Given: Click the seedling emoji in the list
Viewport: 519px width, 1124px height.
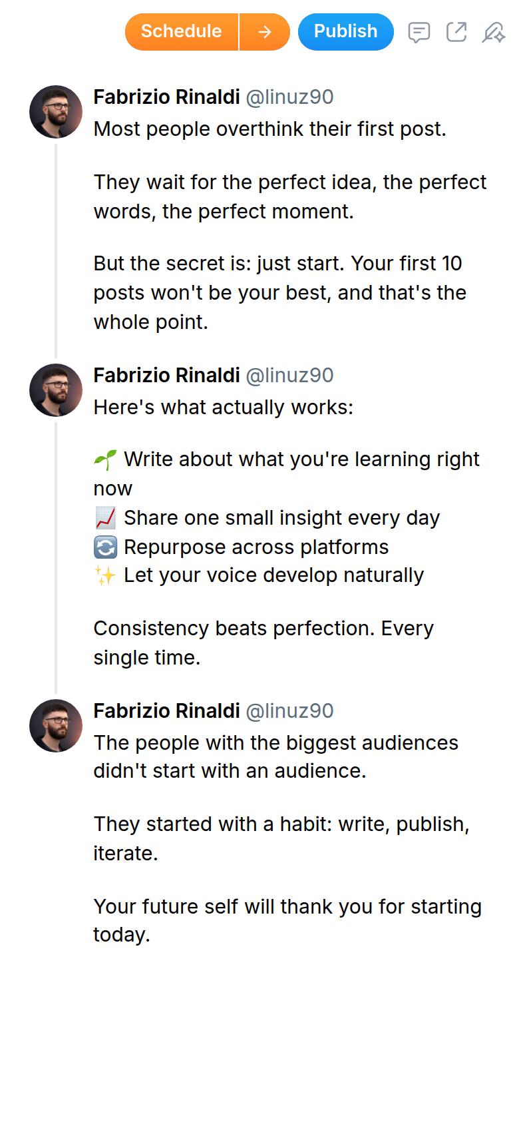Looking at the screenshot, I should point(105,459).
